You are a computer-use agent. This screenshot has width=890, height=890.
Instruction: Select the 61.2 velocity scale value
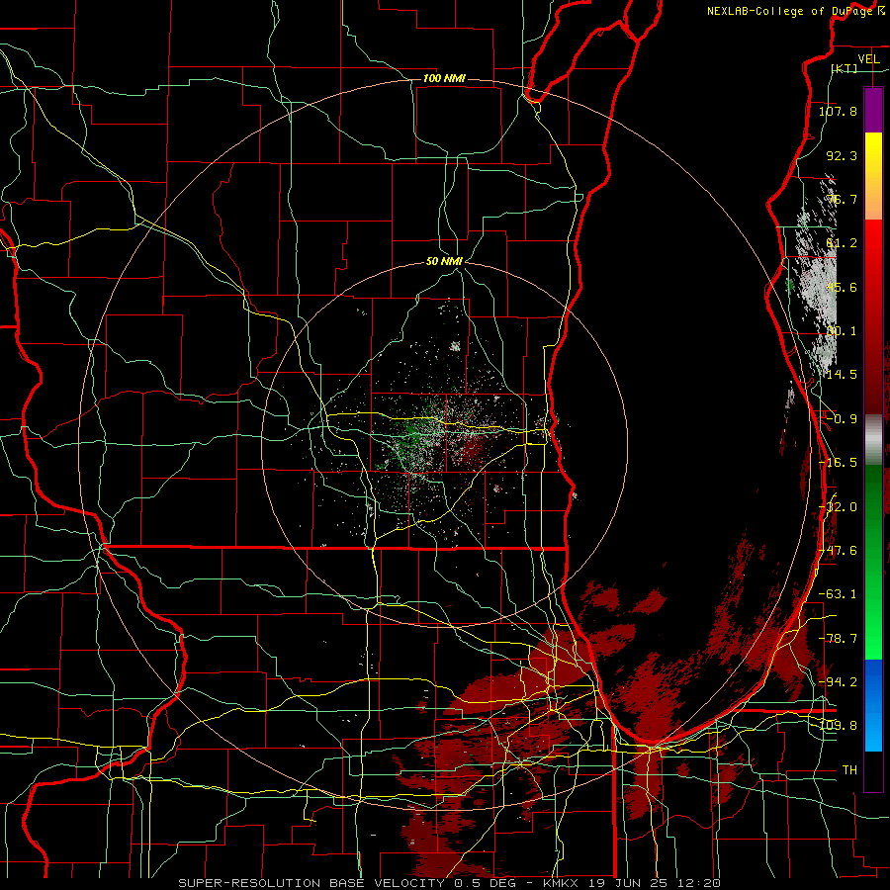click(842, 243)
